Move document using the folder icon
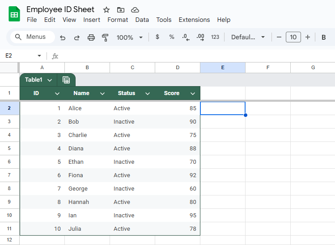This screenshot has height=245, width=335. pyautogui.click(x=120, y=10)
